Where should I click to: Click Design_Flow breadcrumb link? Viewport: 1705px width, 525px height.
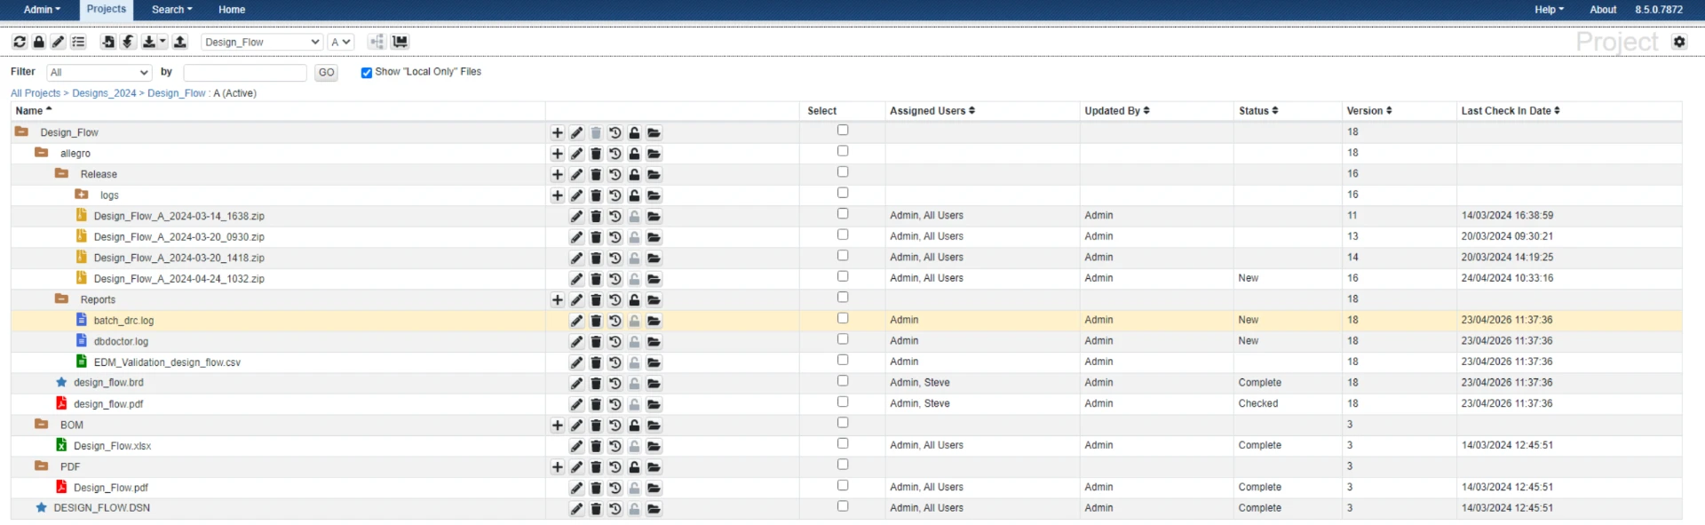(x=176, y=93)
